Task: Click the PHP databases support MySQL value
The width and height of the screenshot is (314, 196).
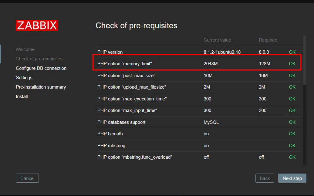Action: 211,122
